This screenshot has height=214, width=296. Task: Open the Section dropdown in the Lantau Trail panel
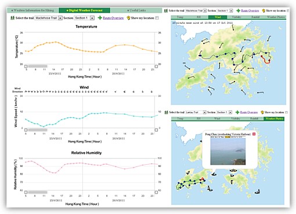pos(224,113)
